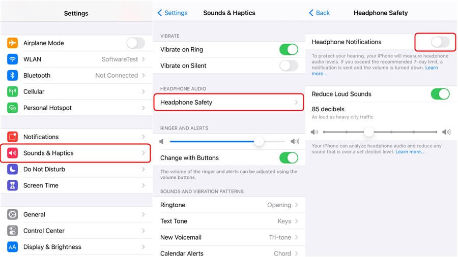Tap the Bluetooth icon in Settings

click(x=12, y=76)
